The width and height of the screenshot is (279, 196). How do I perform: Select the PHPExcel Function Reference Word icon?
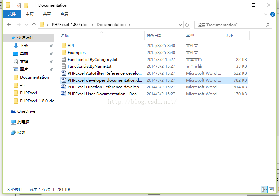click(x=64, y=87)
